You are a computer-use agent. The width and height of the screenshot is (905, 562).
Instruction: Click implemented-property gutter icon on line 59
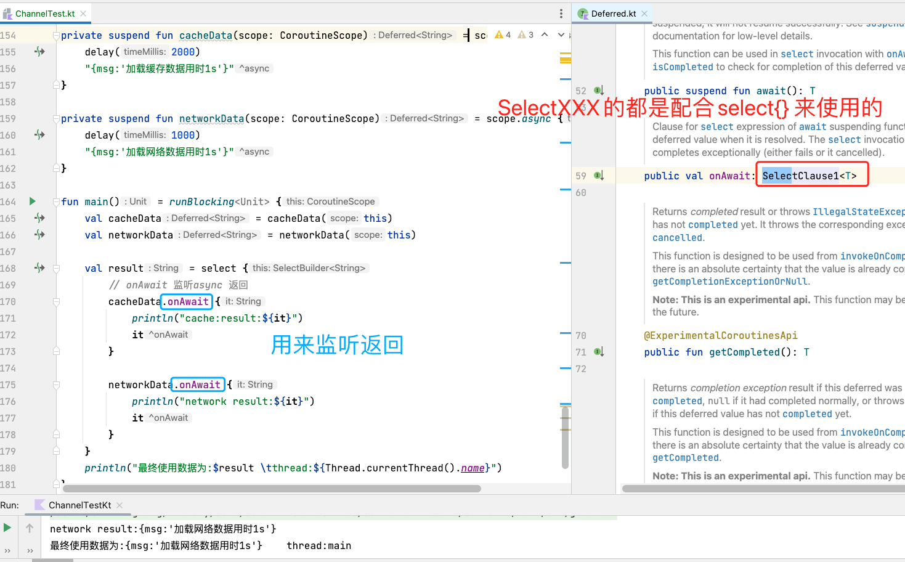pos(599,176)
